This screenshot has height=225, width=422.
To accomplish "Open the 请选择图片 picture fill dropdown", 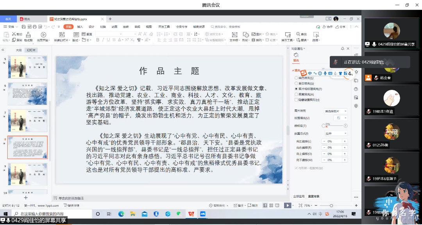I will (335, 111).
